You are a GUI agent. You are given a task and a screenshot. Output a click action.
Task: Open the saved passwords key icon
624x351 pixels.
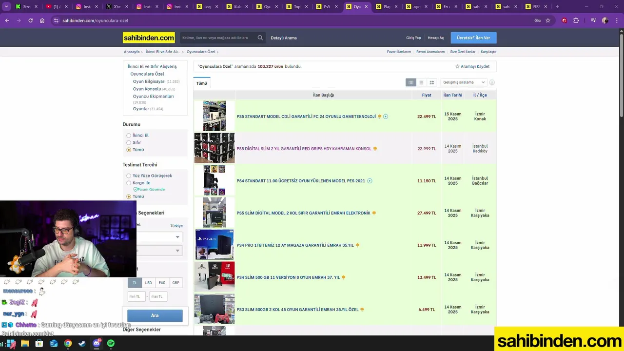tap(537, 20)
